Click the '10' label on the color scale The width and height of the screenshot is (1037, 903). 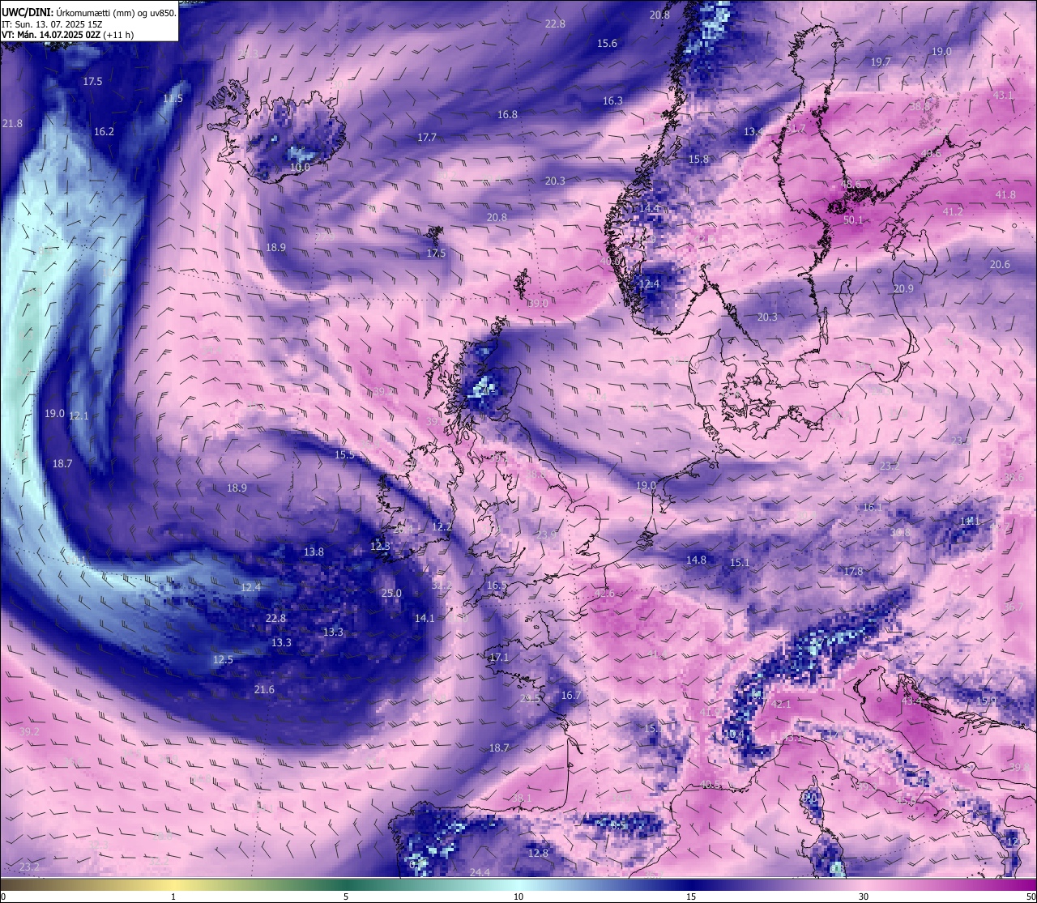[x=518, y=897]
